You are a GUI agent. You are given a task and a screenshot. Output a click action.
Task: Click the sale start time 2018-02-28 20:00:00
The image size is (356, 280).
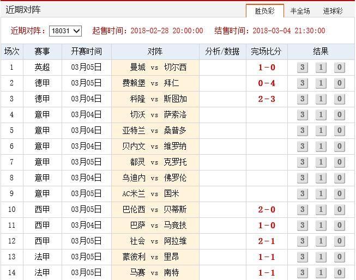pos(167,31)
